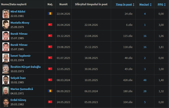Select the 428 zile tenure value
The height and width of the screenshot is (108, 169).
128,80
